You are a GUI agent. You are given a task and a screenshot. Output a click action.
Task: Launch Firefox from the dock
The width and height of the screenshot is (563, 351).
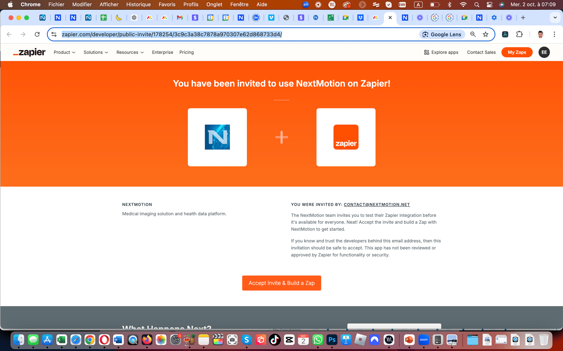point(147,340)
